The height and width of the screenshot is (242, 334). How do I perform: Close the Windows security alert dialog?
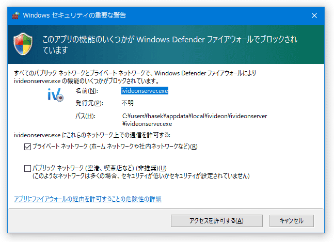[314, 15]
